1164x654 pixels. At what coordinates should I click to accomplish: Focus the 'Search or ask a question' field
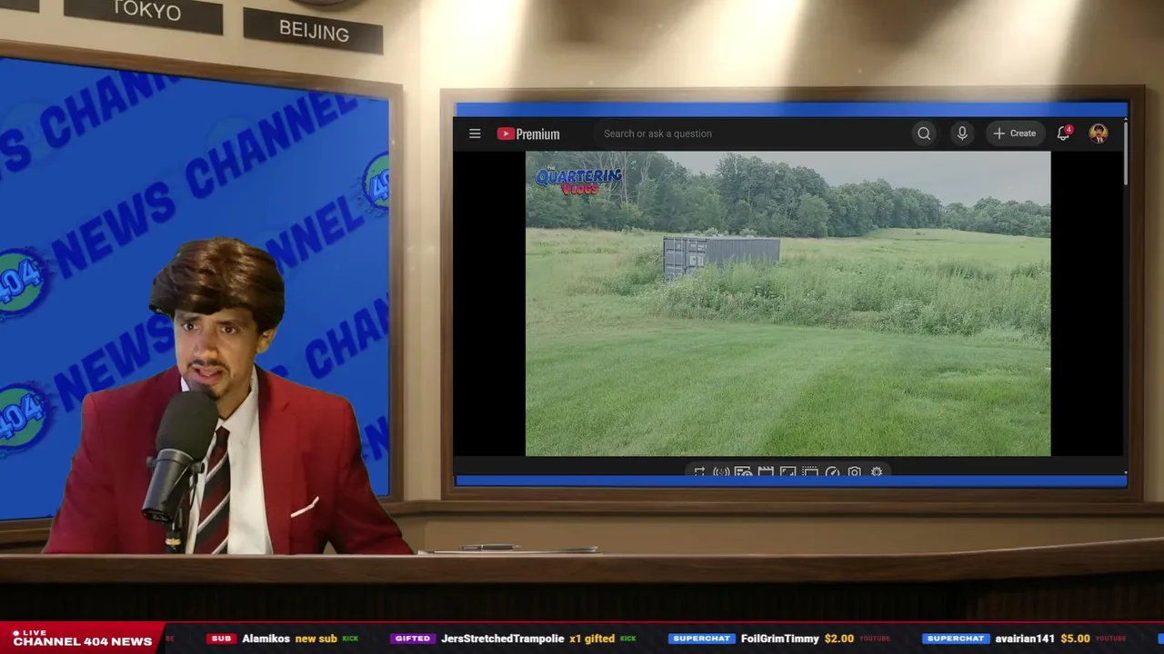[751, 134]
